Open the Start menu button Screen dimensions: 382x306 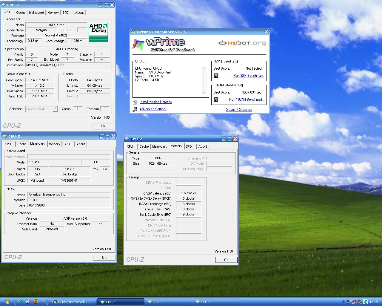(x=7, y=302)
